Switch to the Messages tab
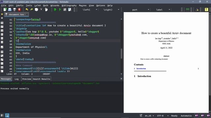This screenshot has height=118, width=211. tap(6, 79)
